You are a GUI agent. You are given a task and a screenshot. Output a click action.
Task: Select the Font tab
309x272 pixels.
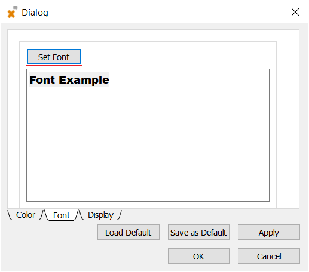62,215
